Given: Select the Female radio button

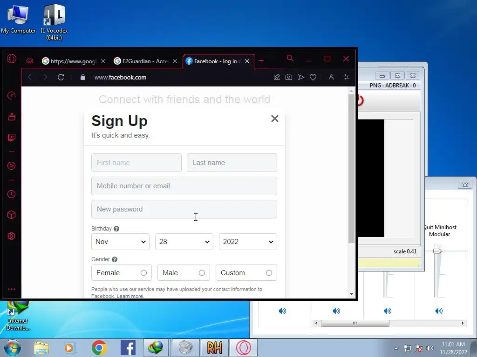Looking at the screenshot, I should (143, 273).
